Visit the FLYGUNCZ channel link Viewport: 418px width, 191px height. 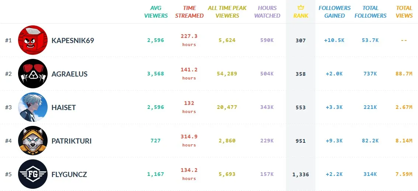[x=69, y=174]
